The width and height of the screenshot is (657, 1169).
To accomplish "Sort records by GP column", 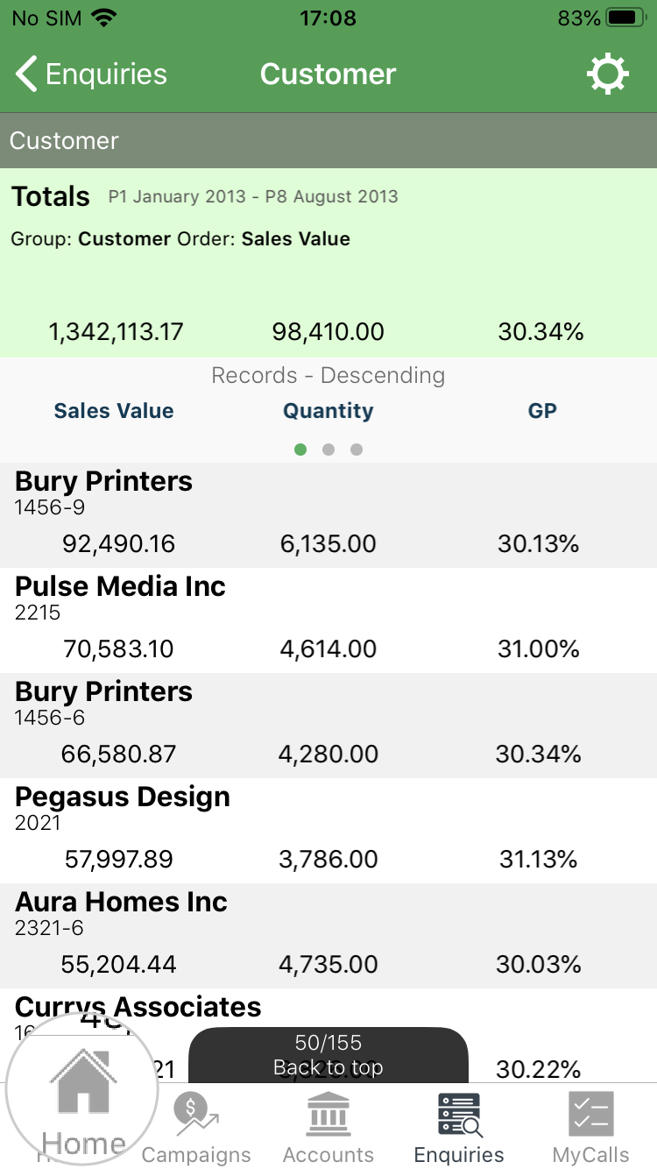I will coord(542,411).
